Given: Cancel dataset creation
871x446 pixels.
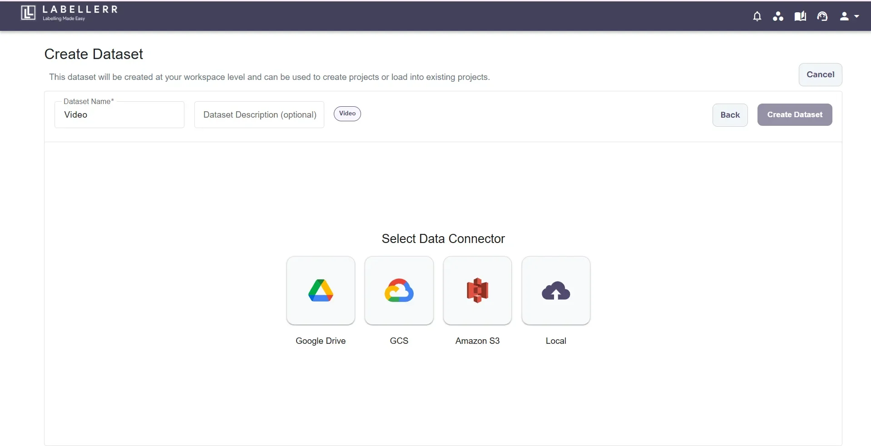Looking at the screenshot, I should pos(820,74).
